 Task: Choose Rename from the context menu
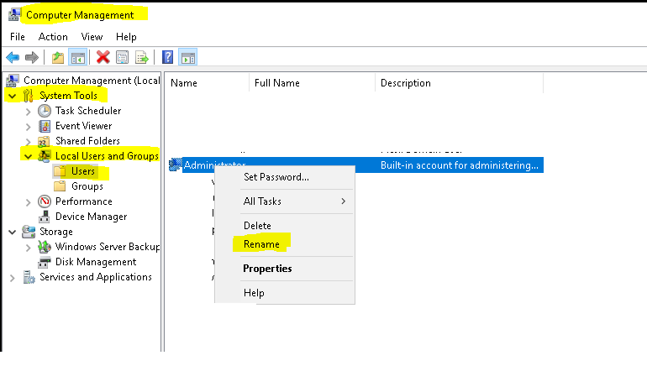(261, 244)
